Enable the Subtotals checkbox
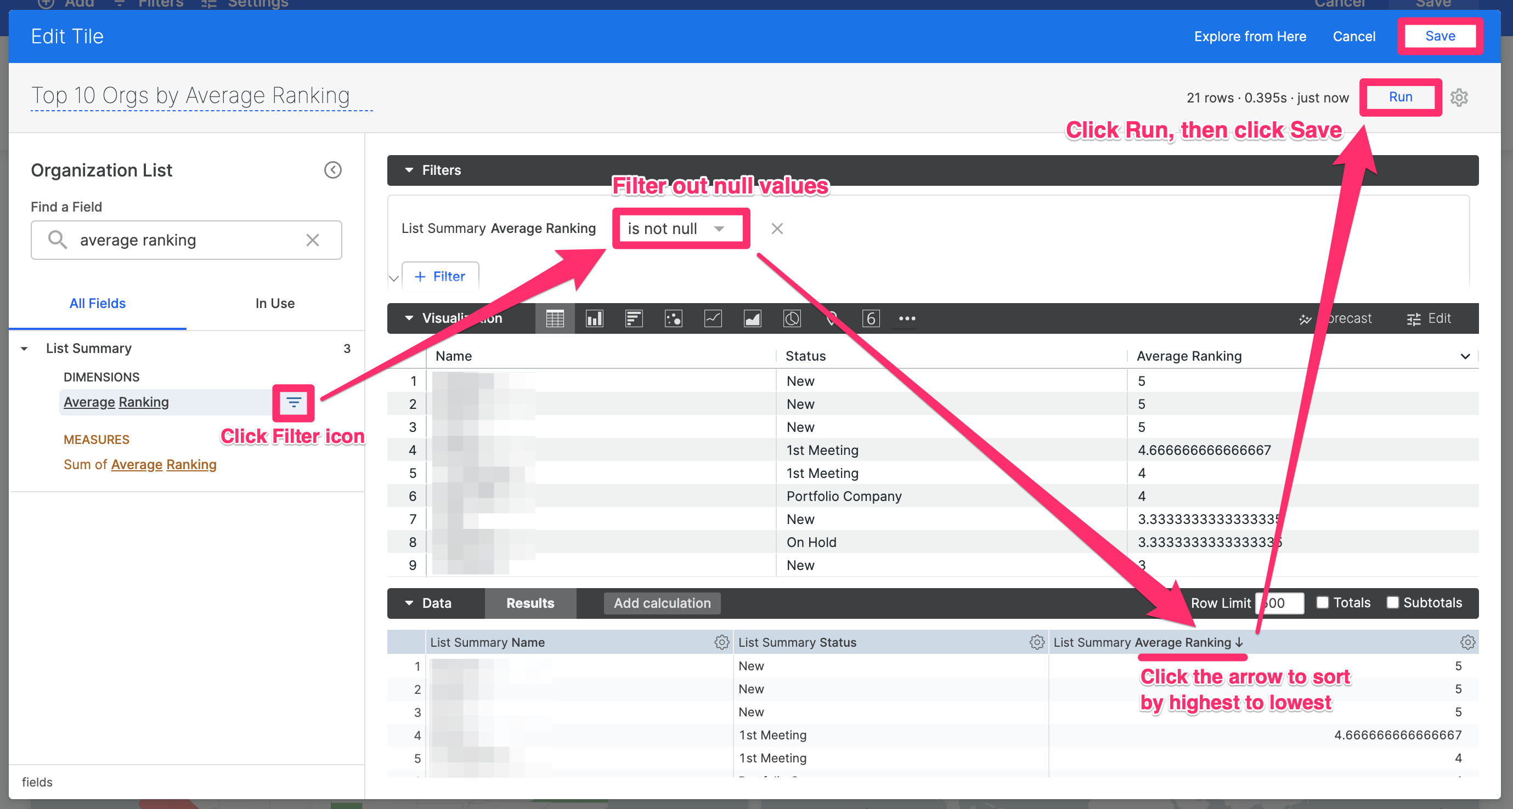Image resolution: width=1513 pixels, height=809 pixels. click(x=1393, y=602)
